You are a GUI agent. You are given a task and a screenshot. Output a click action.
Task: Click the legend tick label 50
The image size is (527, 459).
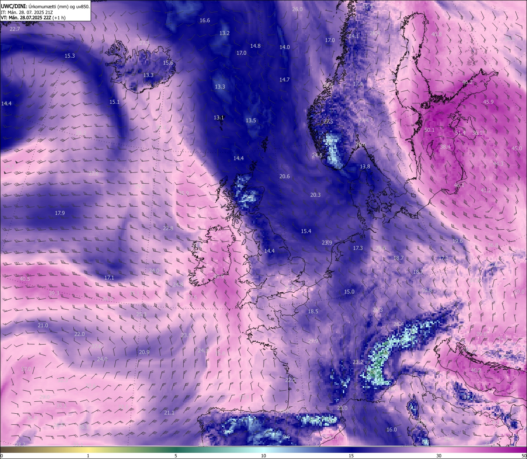[x=524, y=456]
